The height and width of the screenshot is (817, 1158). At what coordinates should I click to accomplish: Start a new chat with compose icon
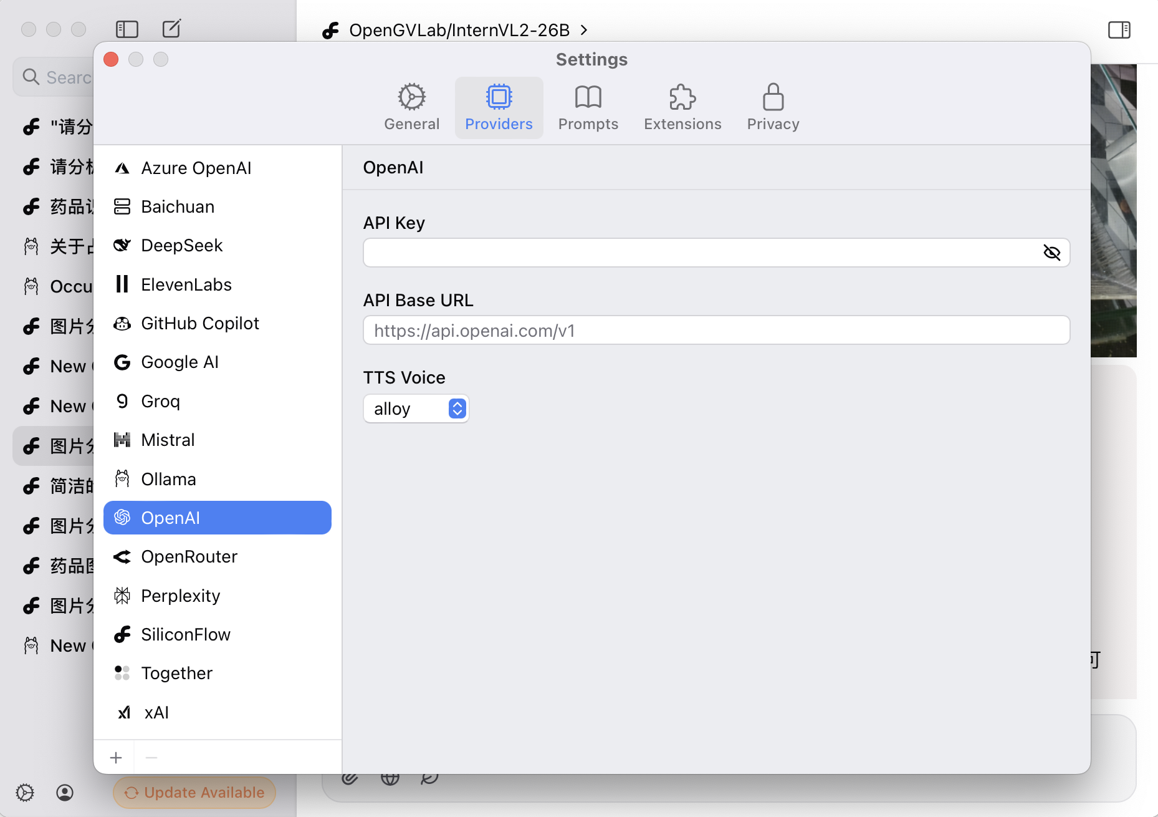pos(171,29)
